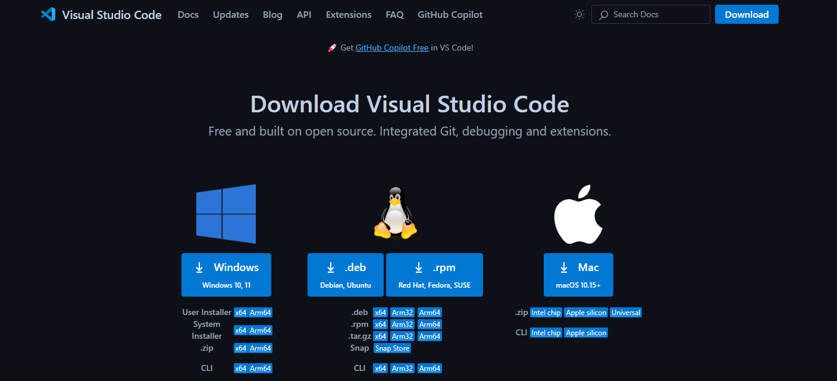Go to the Blog page
The width and height of the screenshot is (837, 381).
tap(272, 14)
